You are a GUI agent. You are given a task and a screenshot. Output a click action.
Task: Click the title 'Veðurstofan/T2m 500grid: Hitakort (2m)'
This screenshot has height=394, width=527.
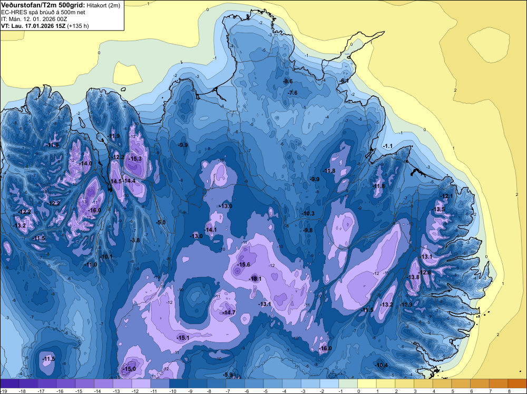(61, 5)
